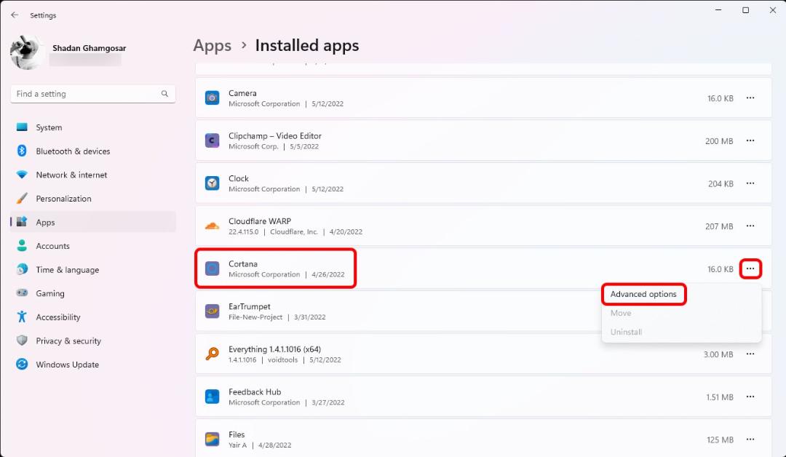Open Accessibility figure icon
Viewport: 786px width, 457px height.
point(22,317)
